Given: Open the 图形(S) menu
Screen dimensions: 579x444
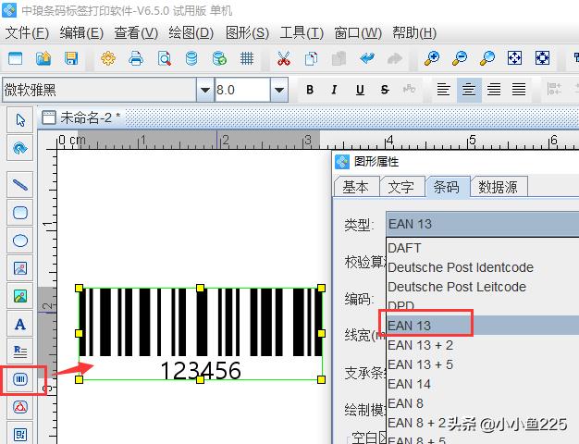Looking at the screenshot, I should pos(247,33).
